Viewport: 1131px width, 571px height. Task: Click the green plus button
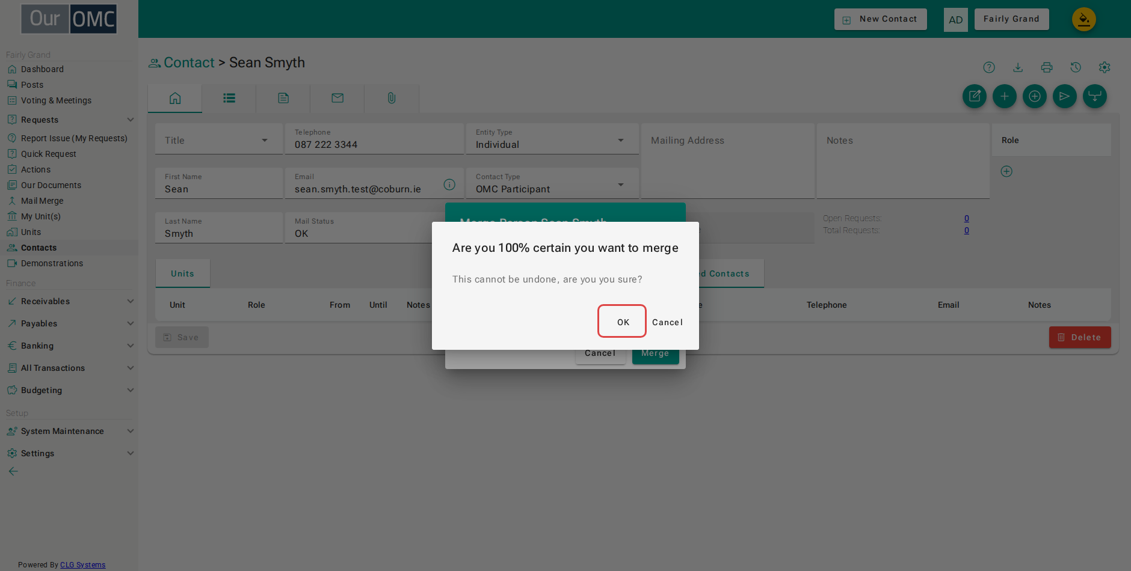1005,96
